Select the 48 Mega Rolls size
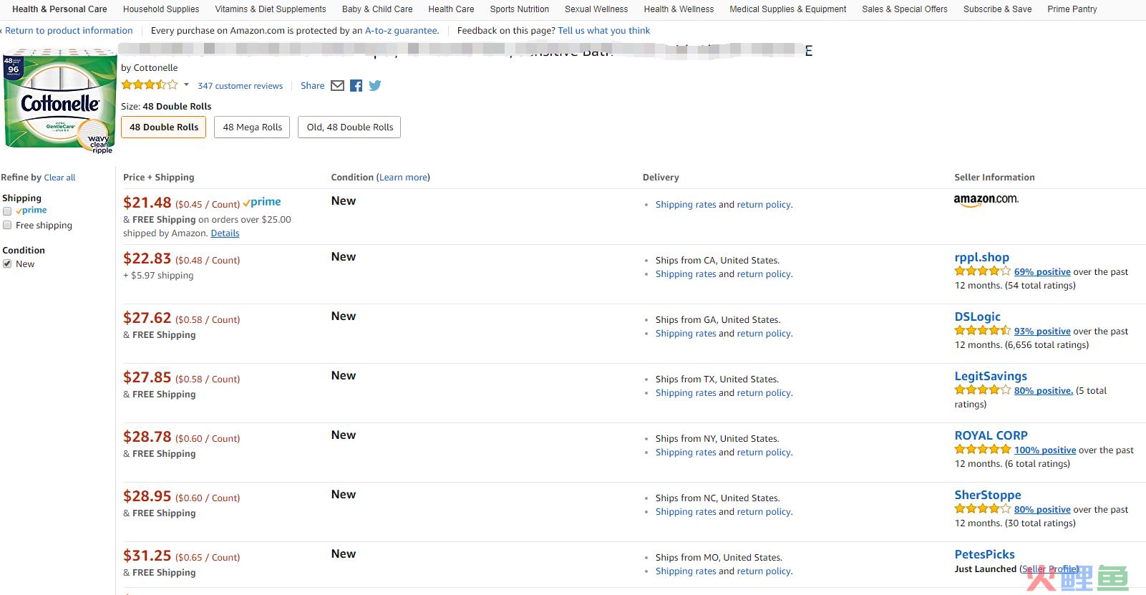This screenshot has height=595, width=1146. click(253, 127)
